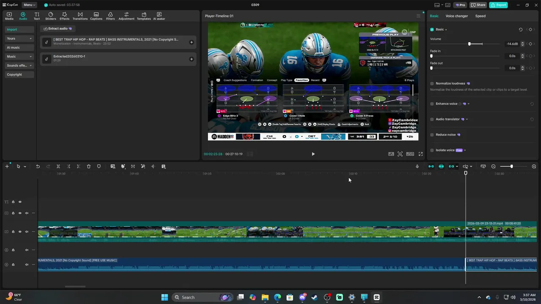Click the Undo arrow in timeline toolbar
This screenshot has width=541, height=304.
pyautogui.click(x=38, y=166)
